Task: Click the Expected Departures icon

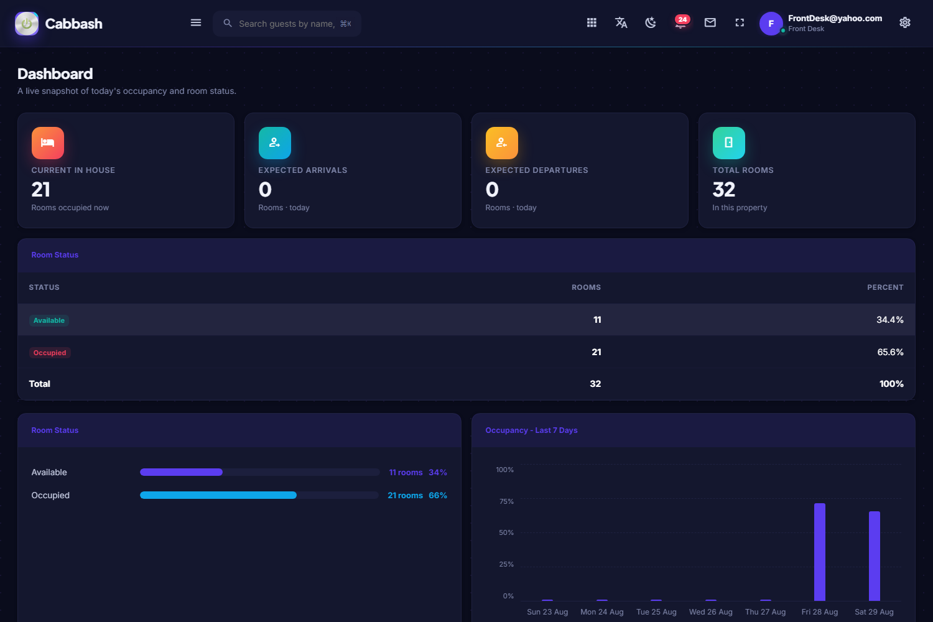Action: point(502,143)
